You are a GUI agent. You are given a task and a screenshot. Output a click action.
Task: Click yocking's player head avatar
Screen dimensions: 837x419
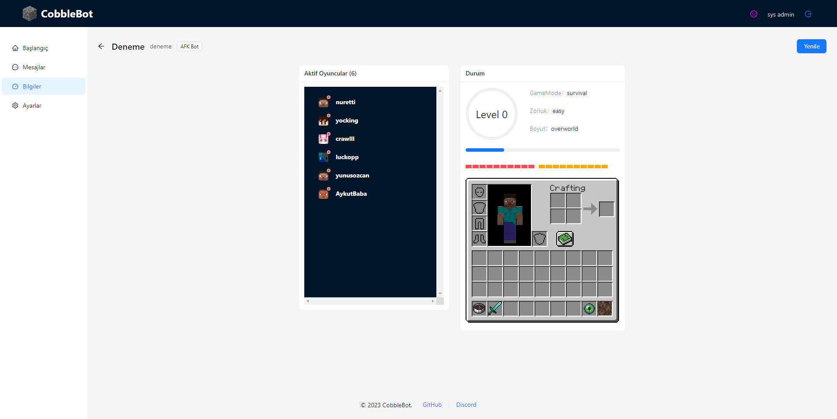click(323, 121)
